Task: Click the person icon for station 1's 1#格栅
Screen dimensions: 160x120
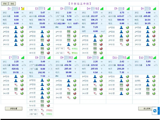Action: point(16,27)
